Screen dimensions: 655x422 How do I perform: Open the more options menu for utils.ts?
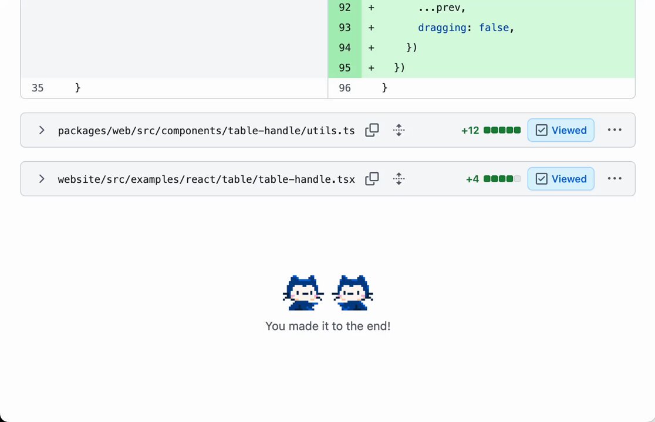(x=615, y=130)
